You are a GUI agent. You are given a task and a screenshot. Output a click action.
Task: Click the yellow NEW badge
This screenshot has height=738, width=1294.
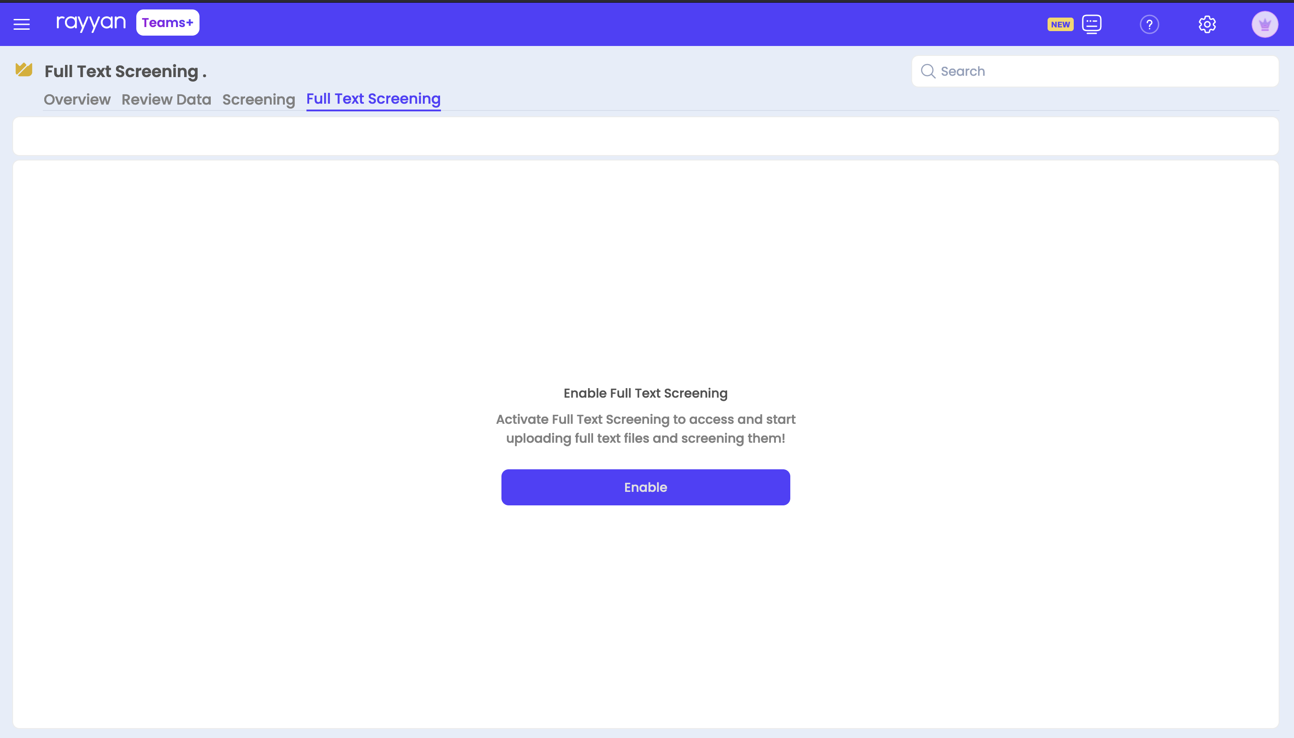coord(1060,24)
